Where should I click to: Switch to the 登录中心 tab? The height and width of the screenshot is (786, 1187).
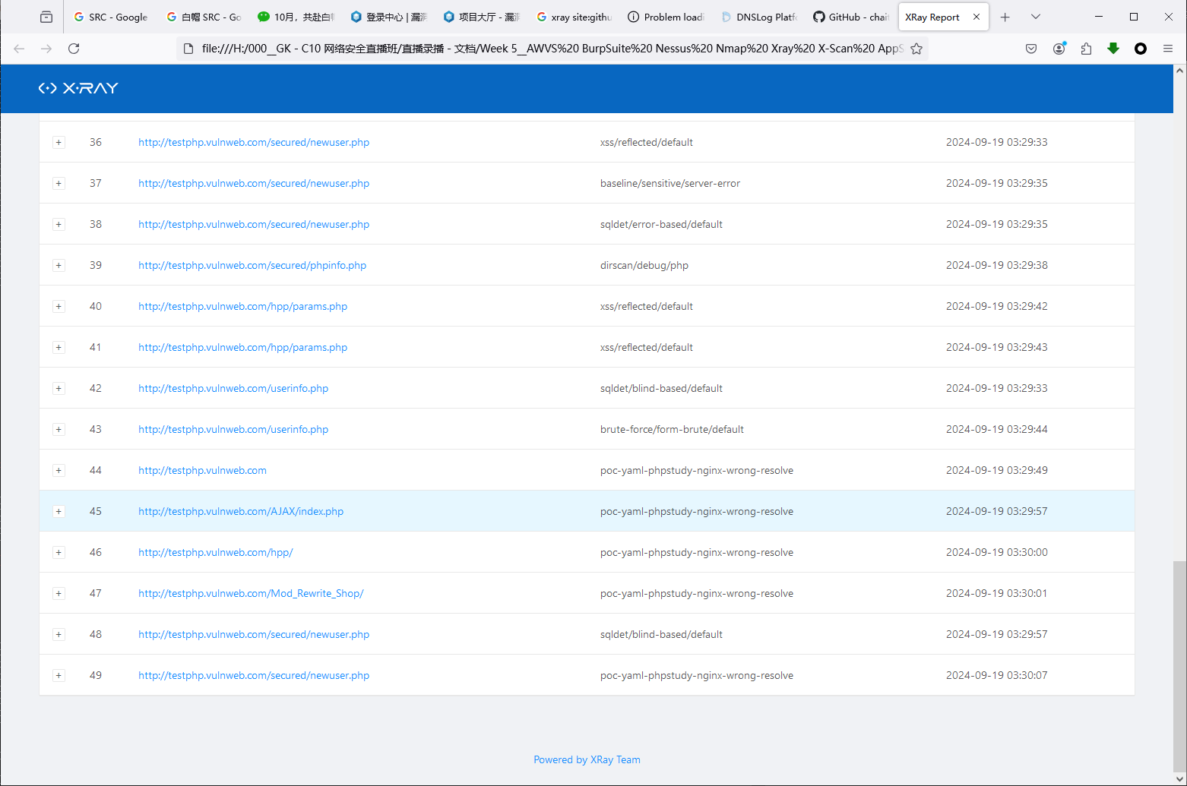[x=389, y=17]
